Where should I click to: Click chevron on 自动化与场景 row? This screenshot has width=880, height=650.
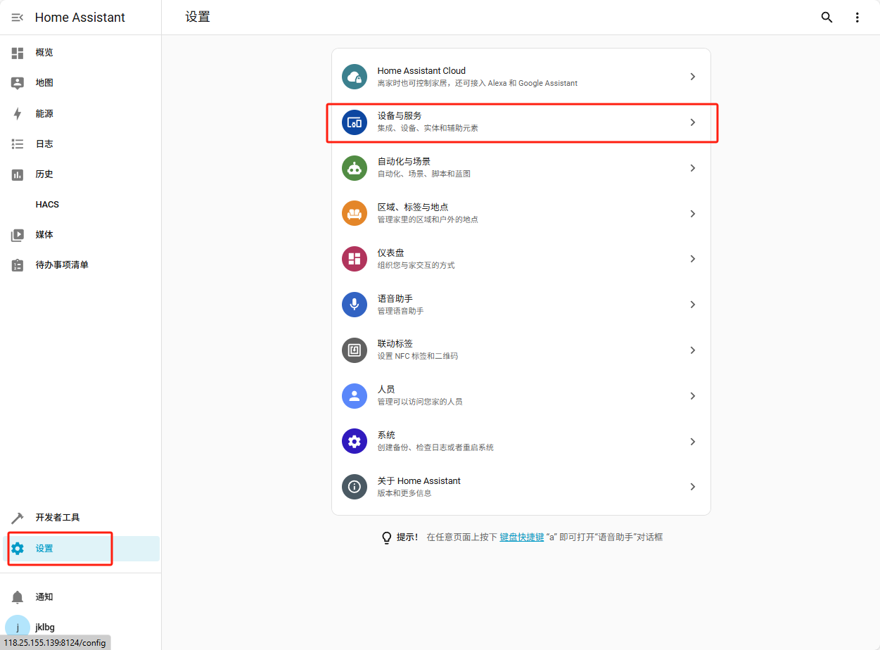coord(693,168)
